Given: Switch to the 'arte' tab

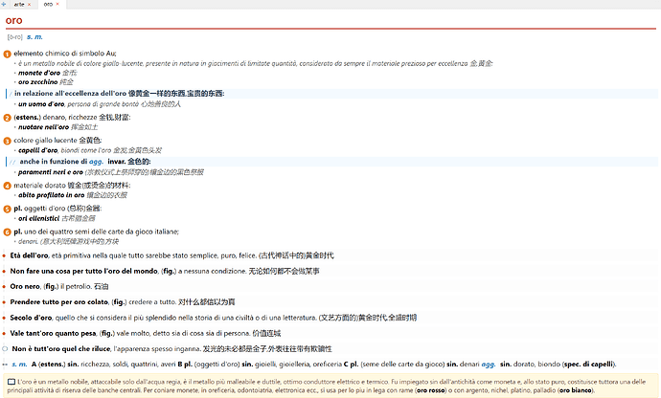Looking at the screenshot, I should (18, 5).
